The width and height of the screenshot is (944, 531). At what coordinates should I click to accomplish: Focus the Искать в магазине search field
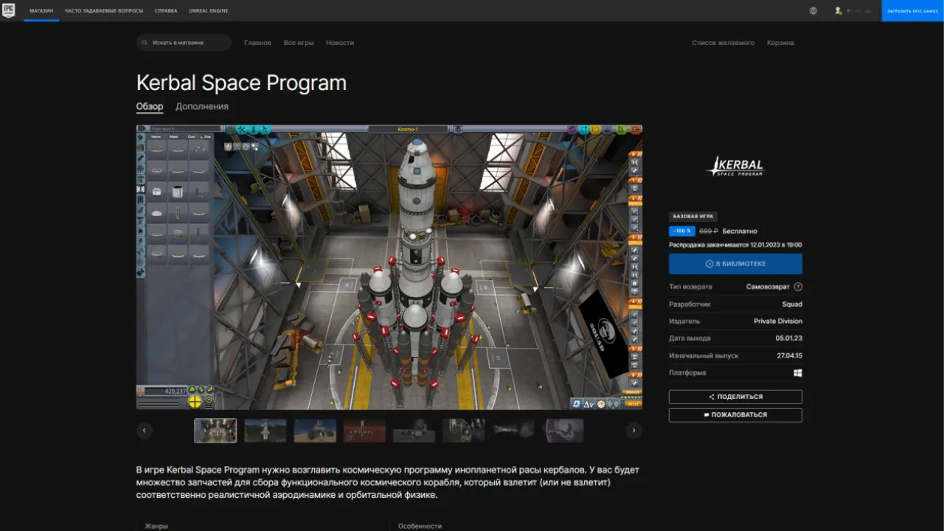pyautogui.click(x=184, y=43)
